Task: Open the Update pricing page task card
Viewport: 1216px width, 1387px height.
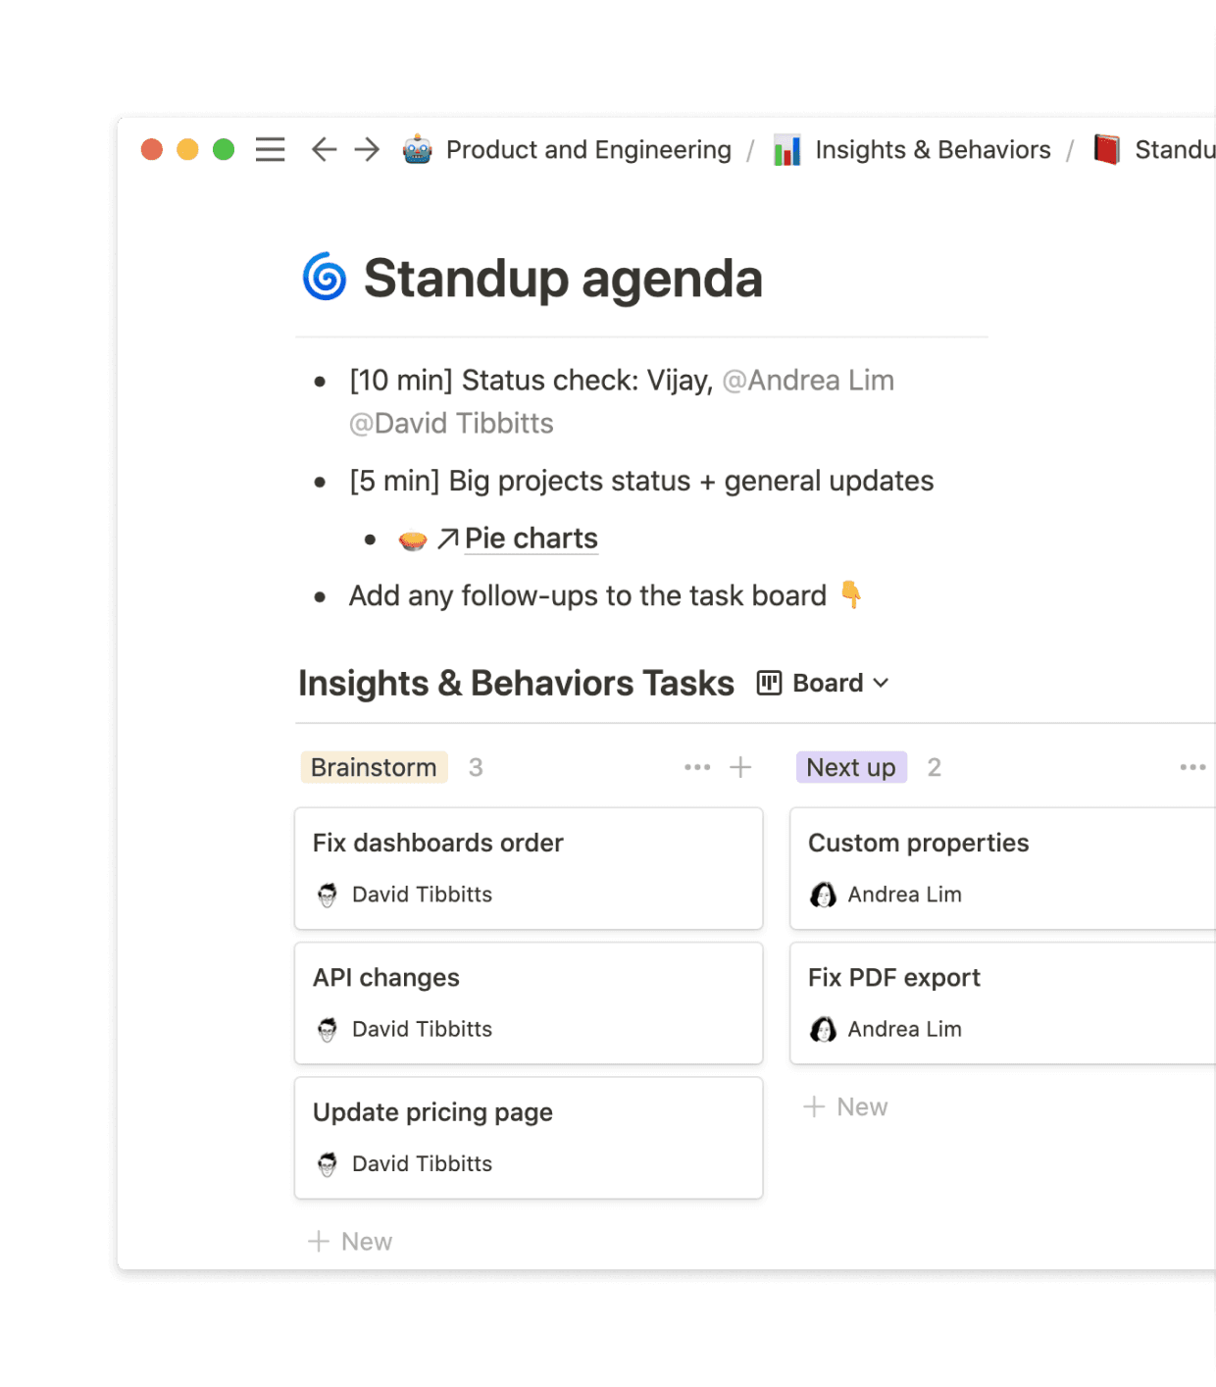Action: [528, 1137]
